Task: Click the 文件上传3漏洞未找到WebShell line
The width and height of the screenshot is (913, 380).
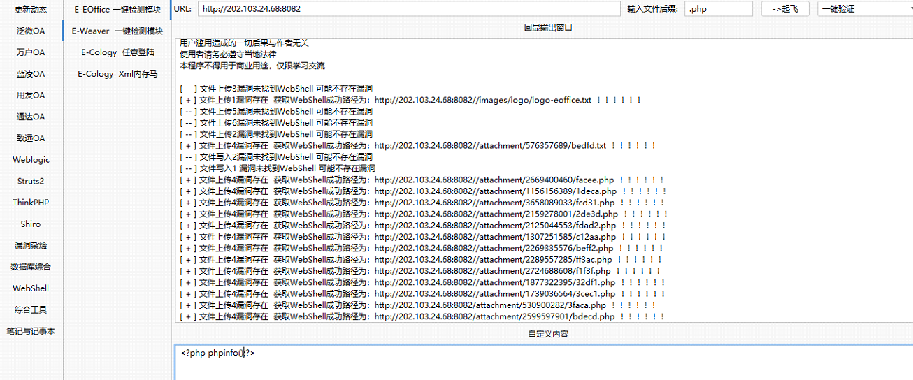Action: coord(275,89)
